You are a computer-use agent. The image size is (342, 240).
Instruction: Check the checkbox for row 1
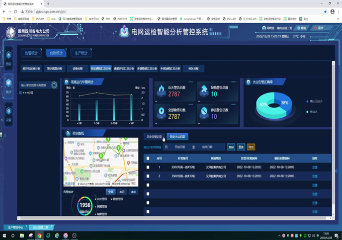(147, 167)
